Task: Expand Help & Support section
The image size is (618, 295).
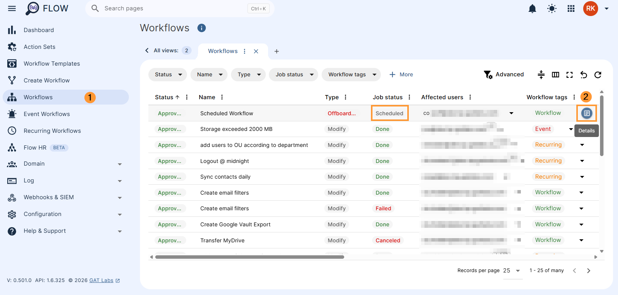Action: coord(66,231)
